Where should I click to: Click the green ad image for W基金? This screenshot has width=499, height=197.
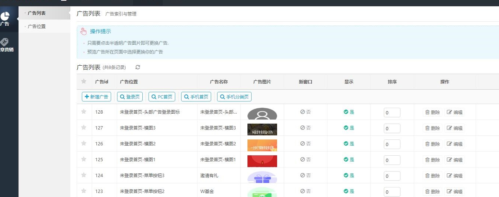pyautogui.click(x=262, y=192)
